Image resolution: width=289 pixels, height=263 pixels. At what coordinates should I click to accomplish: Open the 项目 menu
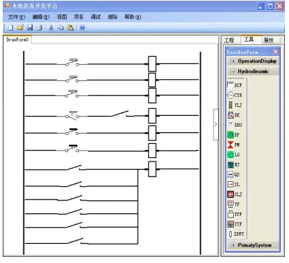click(x=78, y=17)
